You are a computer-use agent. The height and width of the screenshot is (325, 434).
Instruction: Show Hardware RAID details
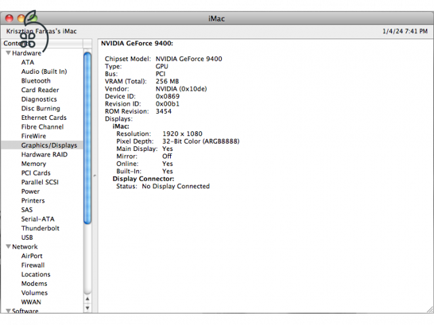click(44, 154)
